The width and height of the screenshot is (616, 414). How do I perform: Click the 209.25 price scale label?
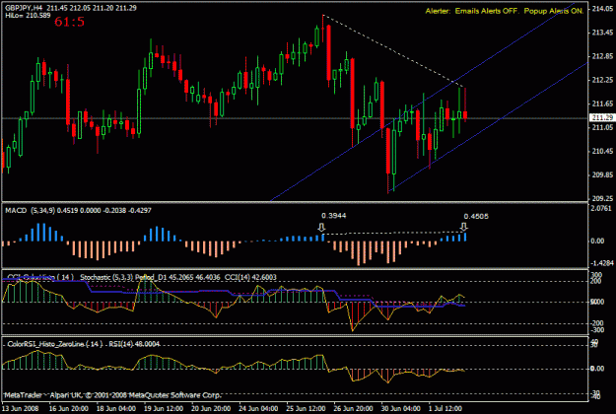(x=602, y=198)
